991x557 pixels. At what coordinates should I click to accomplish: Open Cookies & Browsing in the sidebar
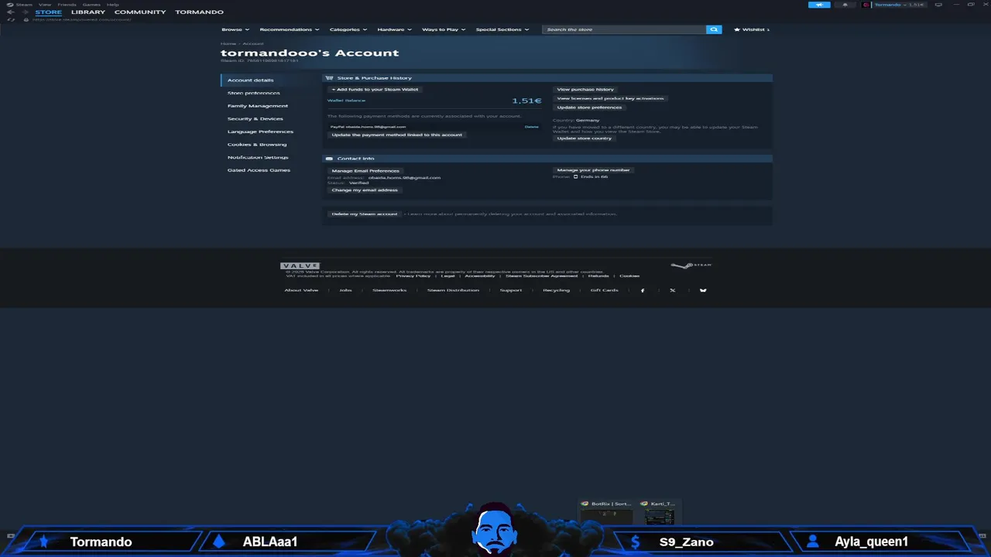coord(257,145)
